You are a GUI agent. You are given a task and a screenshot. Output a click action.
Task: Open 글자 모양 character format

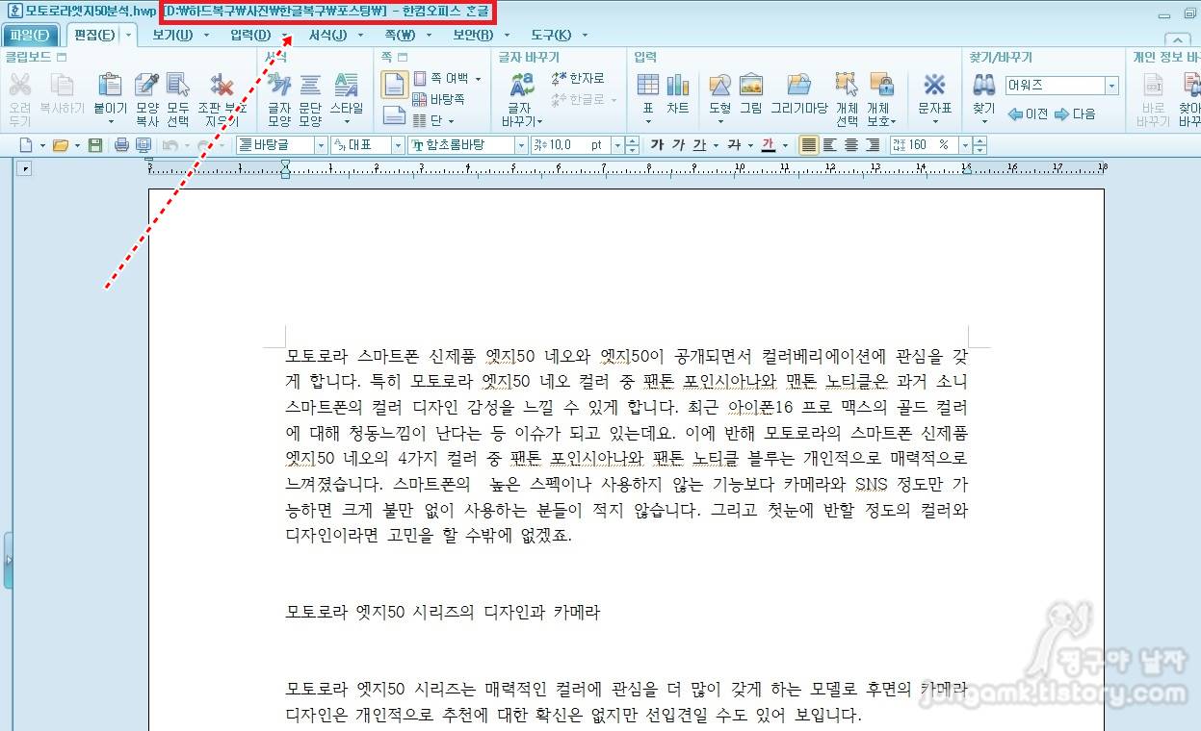point(279,98)
